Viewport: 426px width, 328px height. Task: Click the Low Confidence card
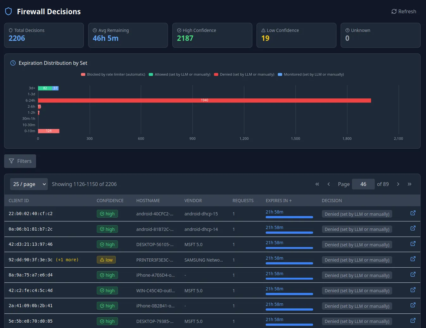[x=296, y=35]
